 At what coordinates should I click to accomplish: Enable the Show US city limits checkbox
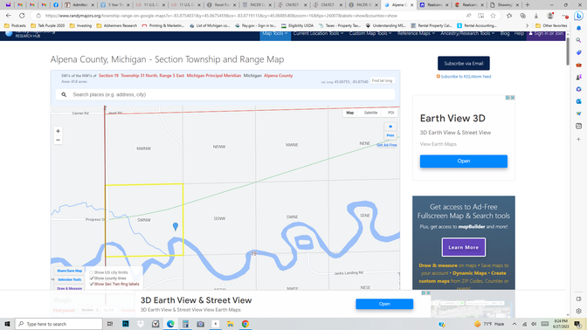pos(92,272)
